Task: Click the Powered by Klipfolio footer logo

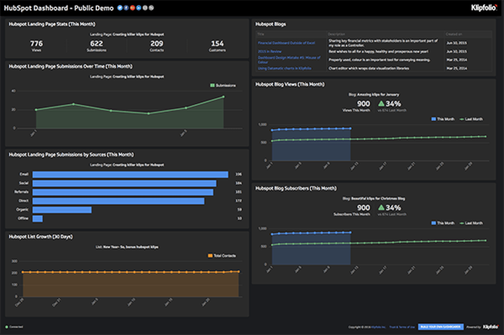Action: 490,327
